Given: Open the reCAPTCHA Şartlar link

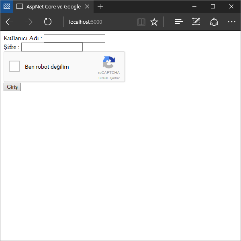Looking at the screenshot, I should (x=115, y=78).
